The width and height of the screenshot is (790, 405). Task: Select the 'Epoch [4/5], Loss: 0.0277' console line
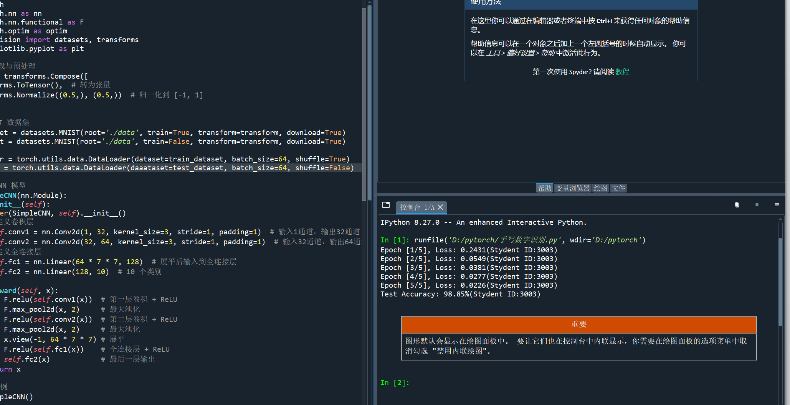pos(469,277)
